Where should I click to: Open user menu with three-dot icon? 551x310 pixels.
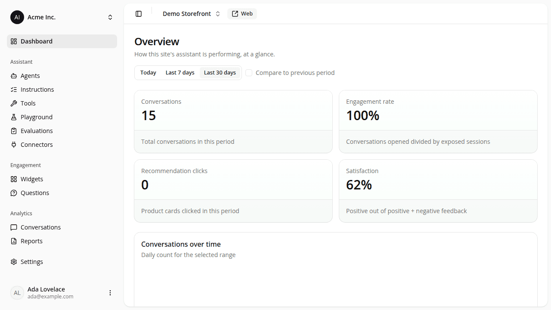(110, 293)
